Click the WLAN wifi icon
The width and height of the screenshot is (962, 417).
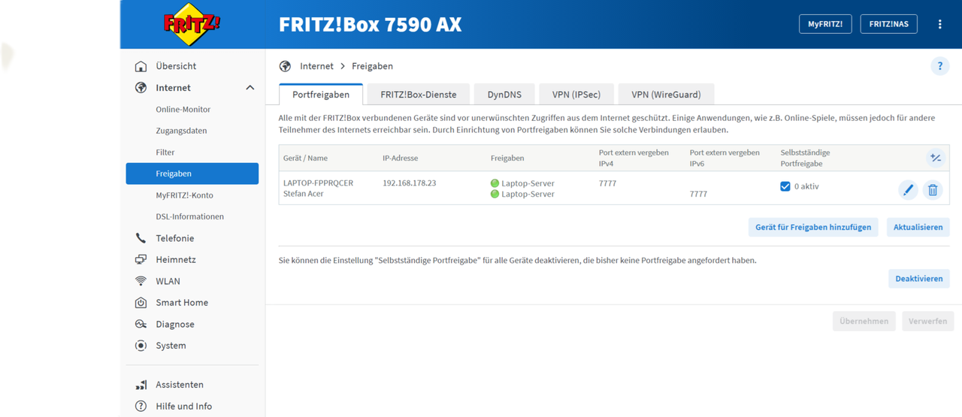pos(141,281)
